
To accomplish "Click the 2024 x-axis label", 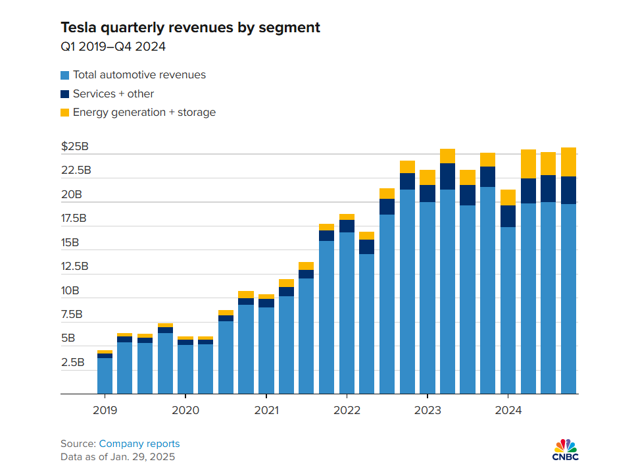I will [x=508, y=410].
